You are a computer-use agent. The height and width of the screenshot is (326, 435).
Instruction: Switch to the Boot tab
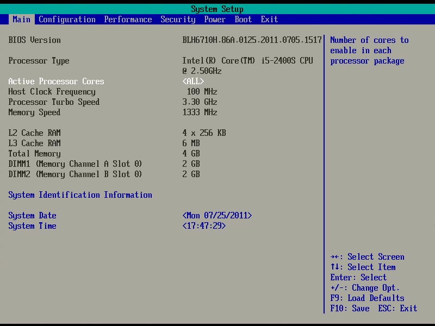coord(243,20)
